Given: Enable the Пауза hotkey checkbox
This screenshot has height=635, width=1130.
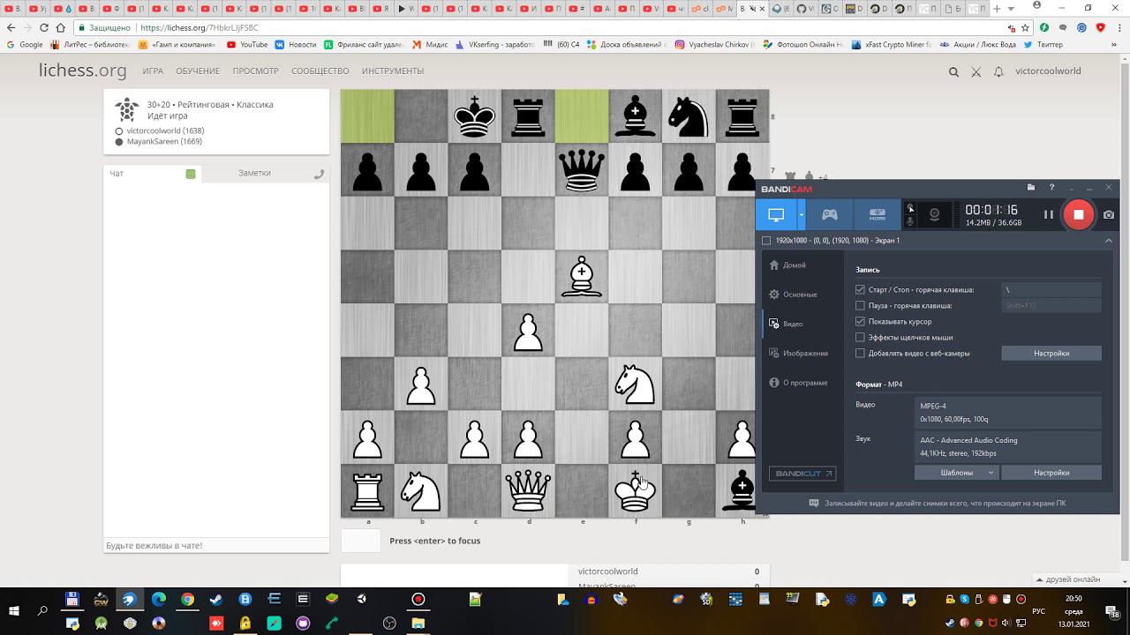Looking at the screenshot, I should click(x=860, y=305).
